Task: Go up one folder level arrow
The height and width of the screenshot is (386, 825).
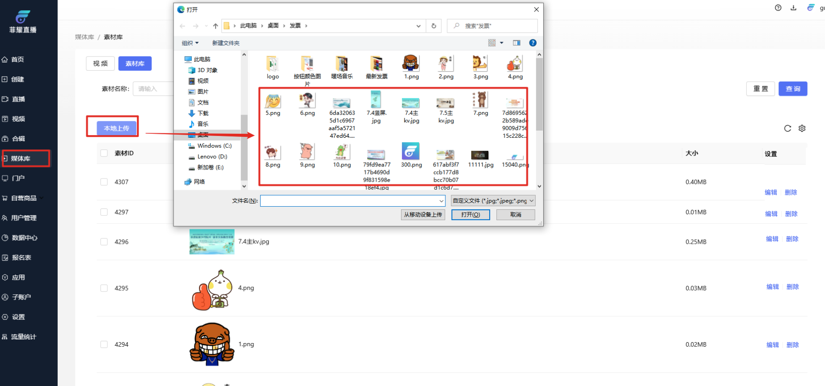Action: coord(216,26)
